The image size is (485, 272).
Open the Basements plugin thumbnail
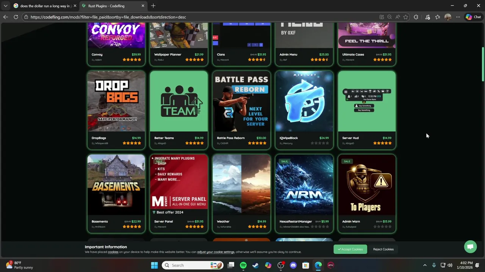point(116,185)
